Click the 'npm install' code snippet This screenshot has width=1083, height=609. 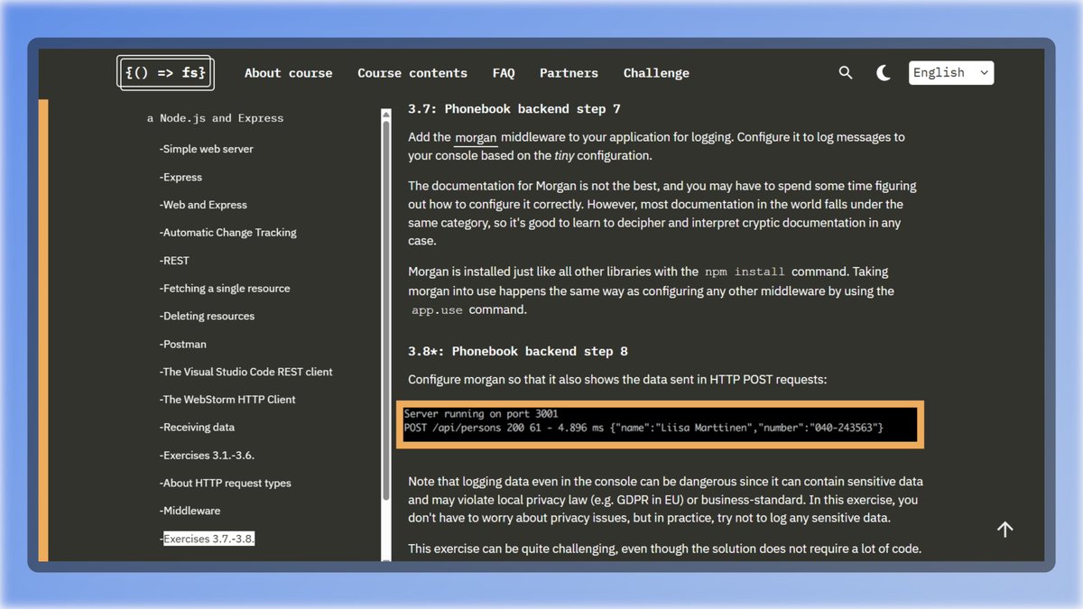[x=745, y=272]
